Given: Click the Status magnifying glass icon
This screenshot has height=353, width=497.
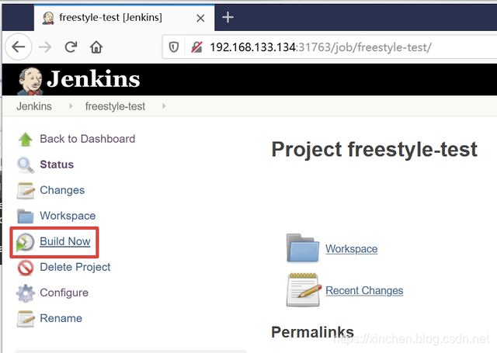Looking at the screenshot, I should [x=26, y=165].
